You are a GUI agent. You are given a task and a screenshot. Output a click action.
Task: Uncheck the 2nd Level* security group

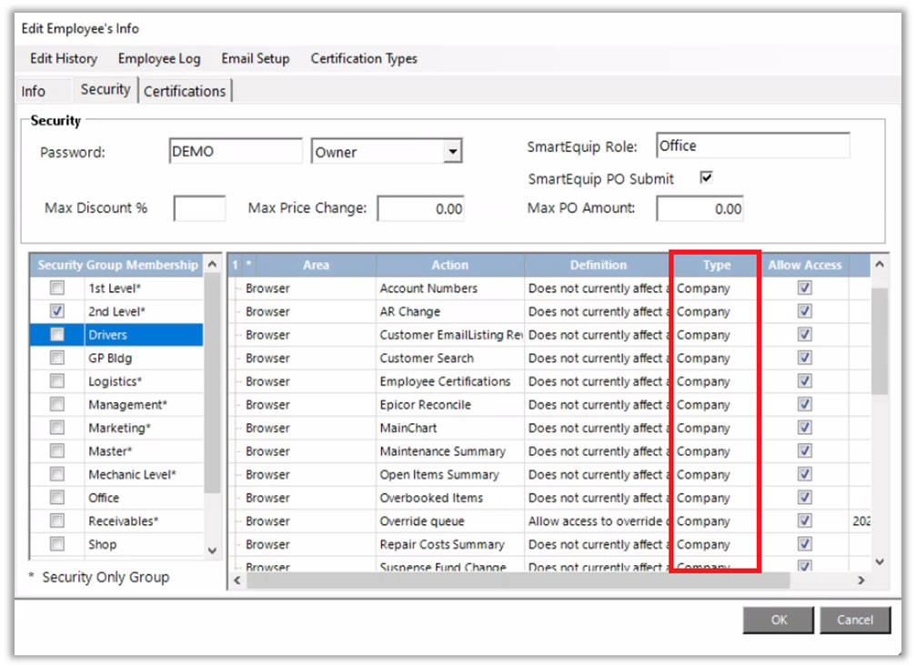point(57,311)
